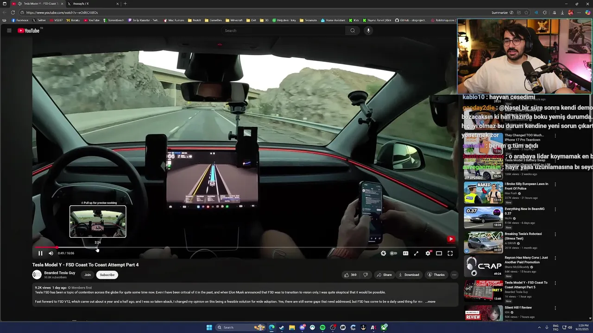Viewport: 593px width, 333px height.
Task: Focus the YouTube search field
Action: point(283,31)
